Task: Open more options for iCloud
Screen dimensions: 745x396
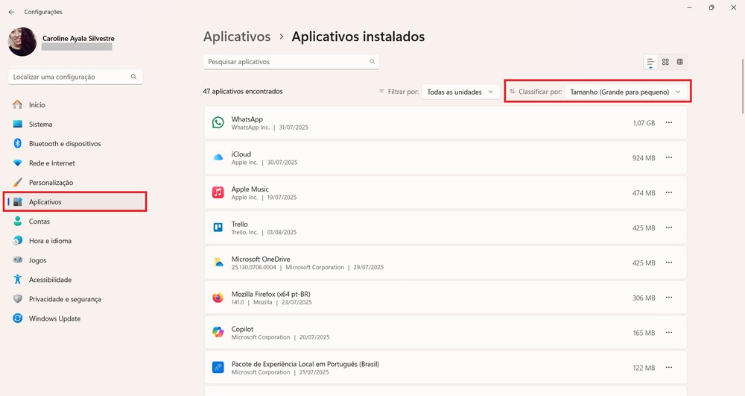Action: [x=669, y=157]
